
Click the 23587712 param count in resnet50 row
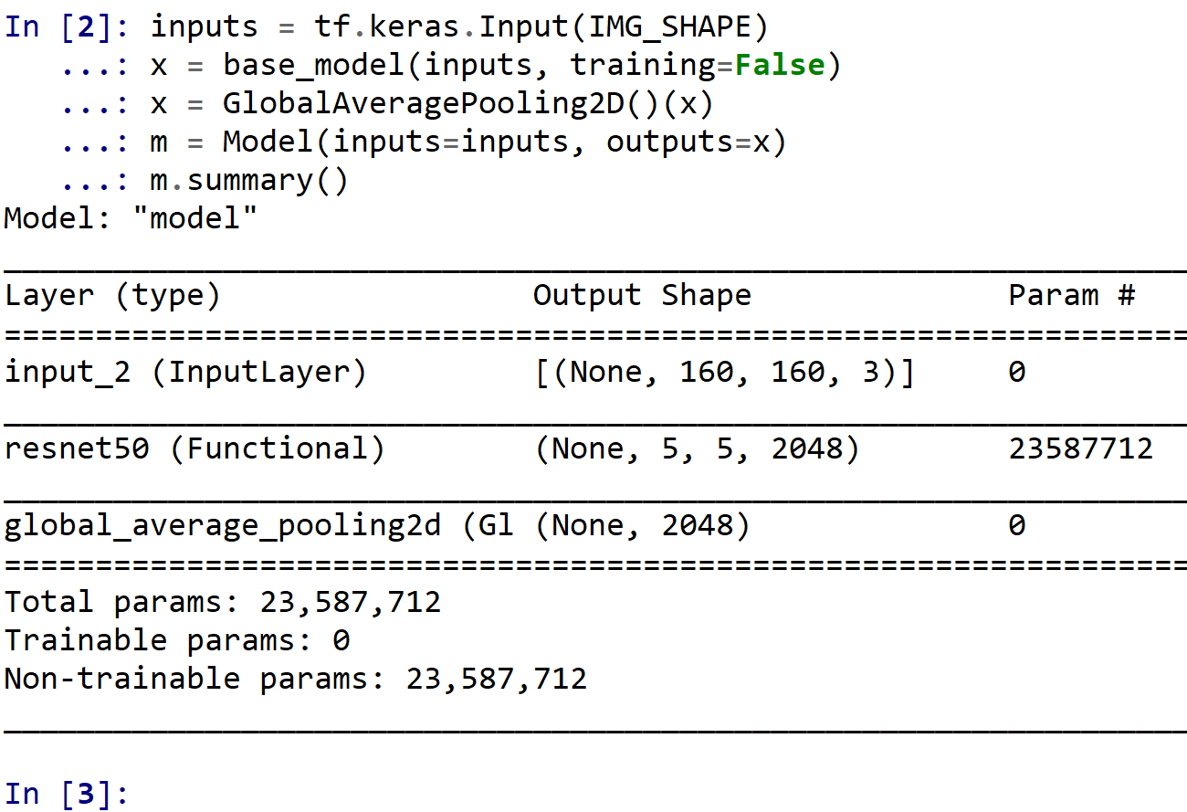pyautogui.click(x=1080, y=448)
